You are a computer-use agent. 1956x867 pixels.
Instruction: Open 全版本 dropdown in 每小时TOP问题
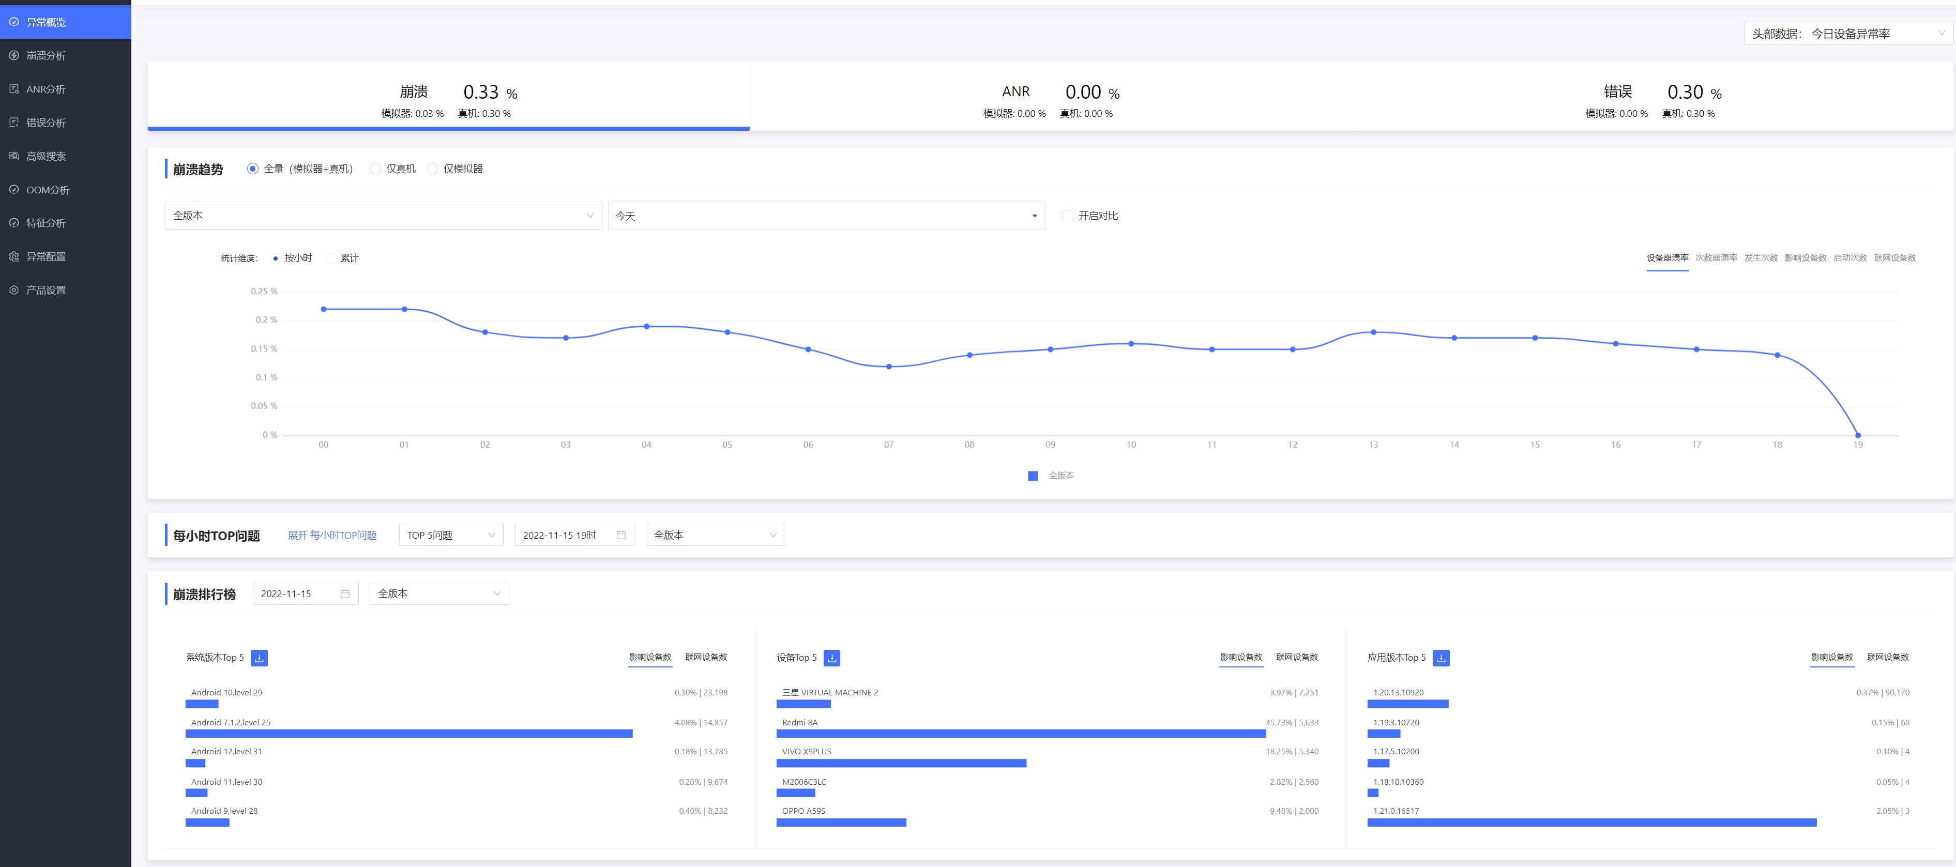(x=715, y=535)
